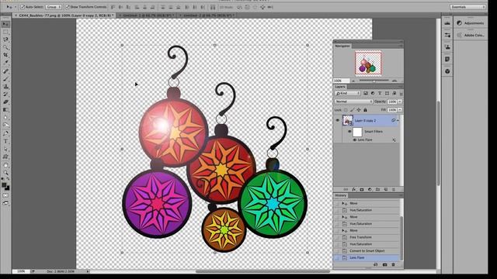
Task: Add a layer style with fx icon
Action: (354, 189)
